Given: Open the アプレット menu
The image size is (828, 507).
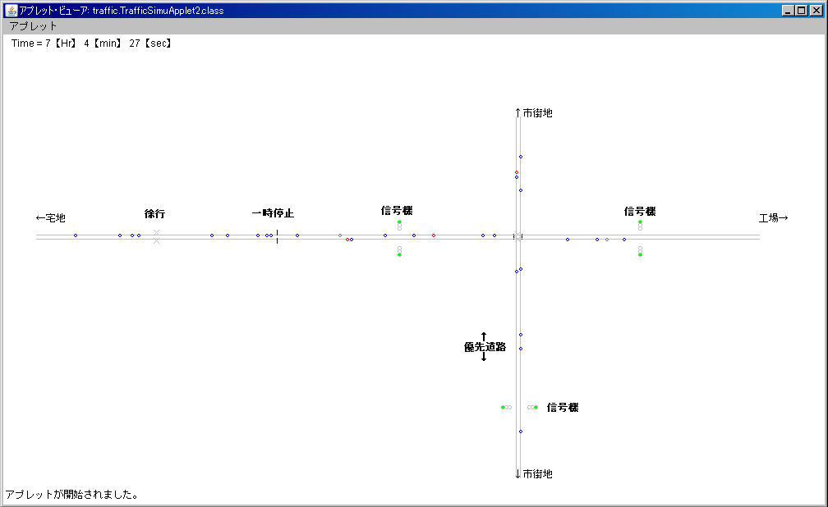Looking at the screenshot, I should tap(34, 26).
